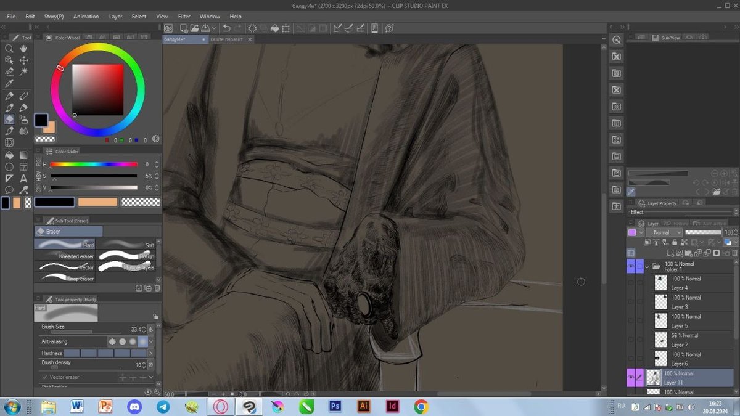Expand the Effect section dropdown

(x=736, y=212)
